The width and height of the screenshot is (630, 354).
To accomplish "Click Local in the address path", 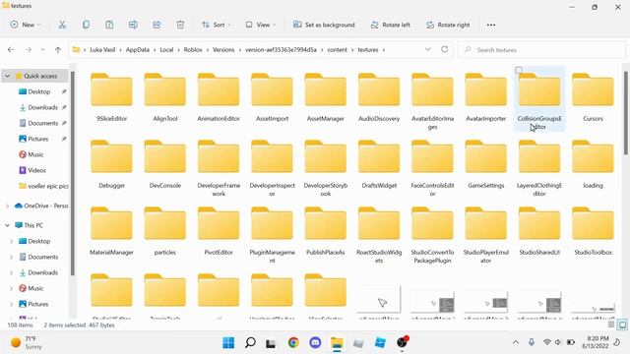I will (166, 50).
